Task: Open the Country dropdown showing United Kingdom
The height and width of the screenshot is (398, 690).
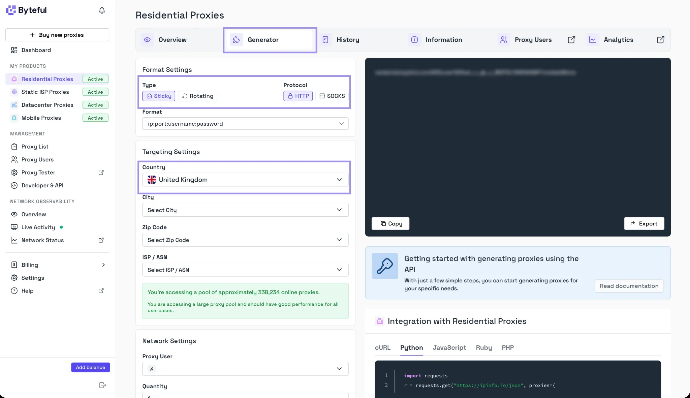Action: coord(245,180)
